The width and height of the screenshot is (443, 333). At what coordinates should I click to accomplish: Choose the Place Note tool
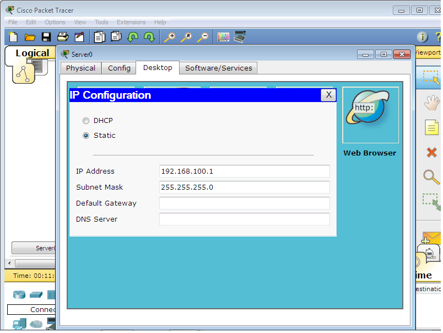click(430, 127)
